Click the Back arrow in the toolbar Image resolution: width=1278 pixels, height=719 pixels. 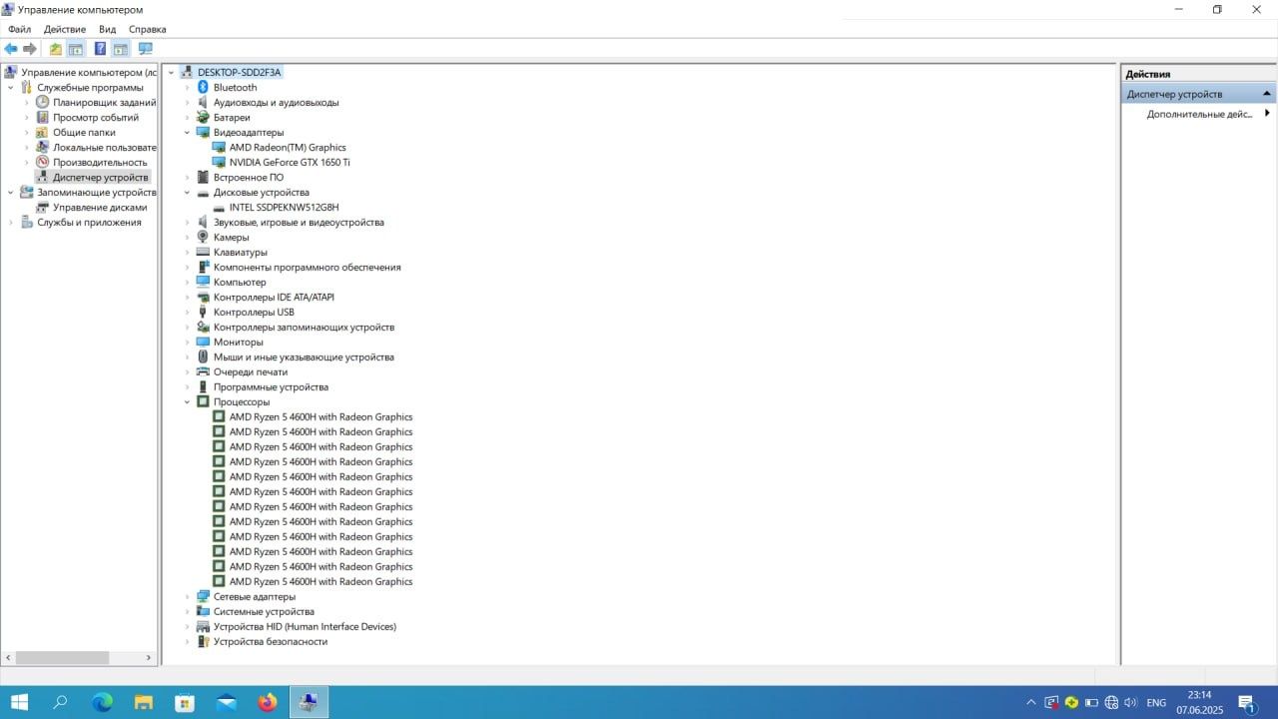coord(11,49)
